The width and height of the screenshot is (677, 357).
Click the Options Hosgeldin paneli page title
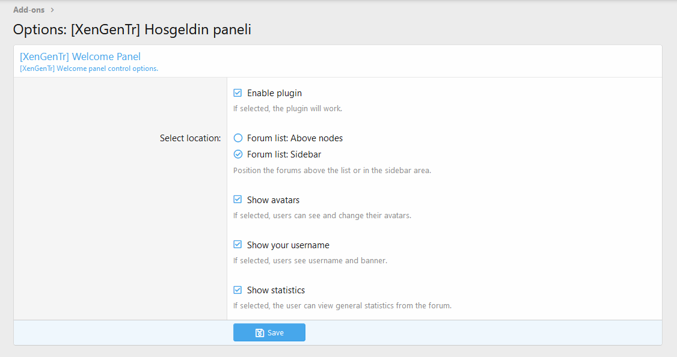tap(132, 29)
